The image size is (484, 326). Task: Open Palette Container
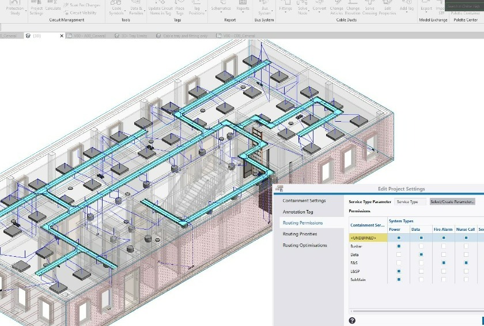point(465,13)
